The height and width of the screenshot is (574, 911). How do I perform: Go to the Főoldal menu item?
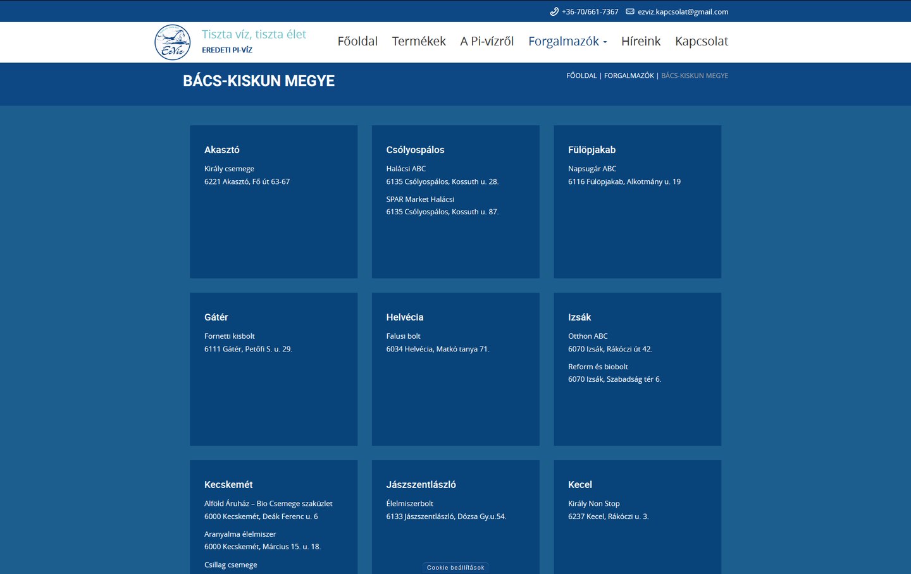coord(357,41)
